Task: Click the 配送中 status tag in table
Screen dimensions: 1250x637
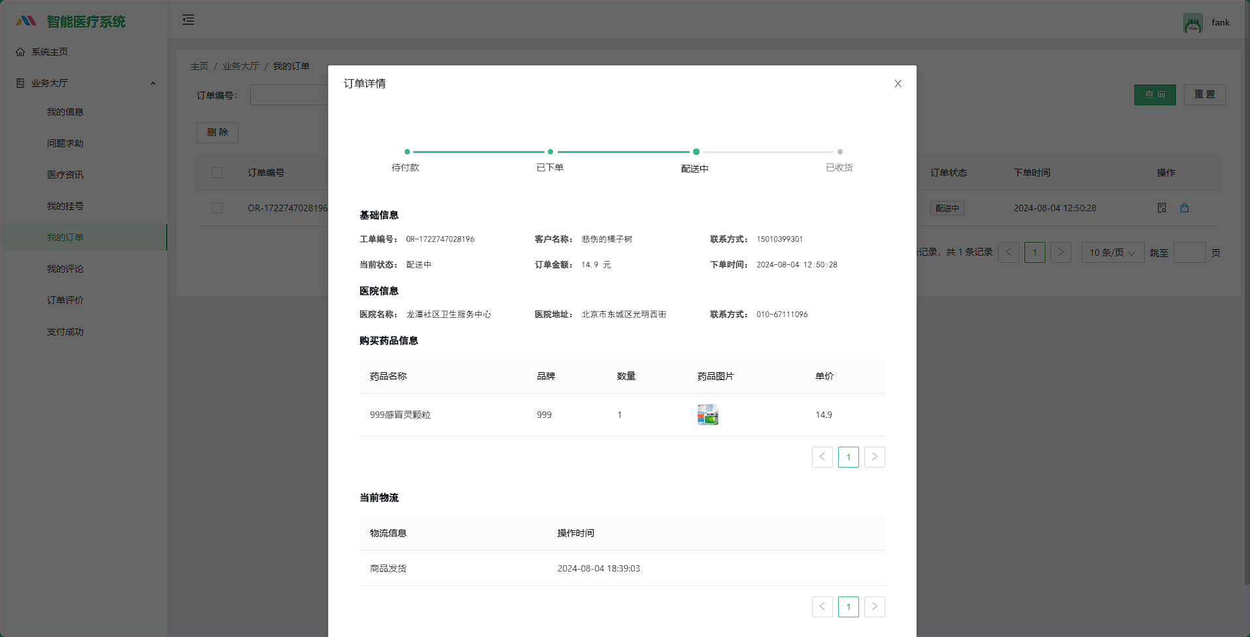Action: point(947,208)
